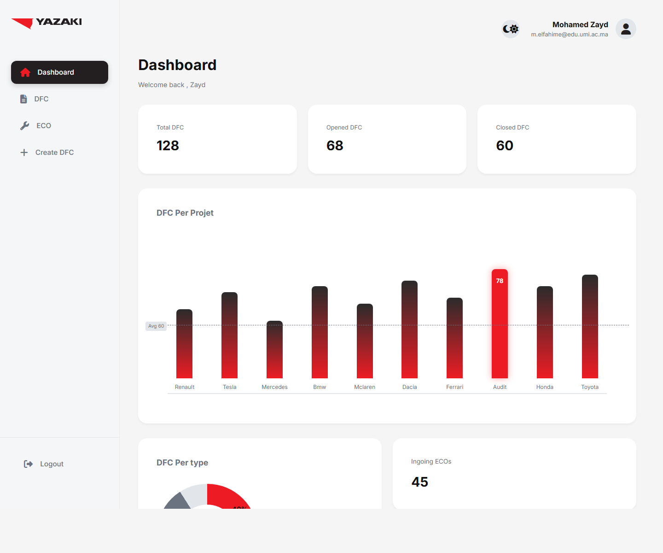Select the Mercedes bar in chart
The width and height of the screenshot is (663, 553).
click(275, 349)
